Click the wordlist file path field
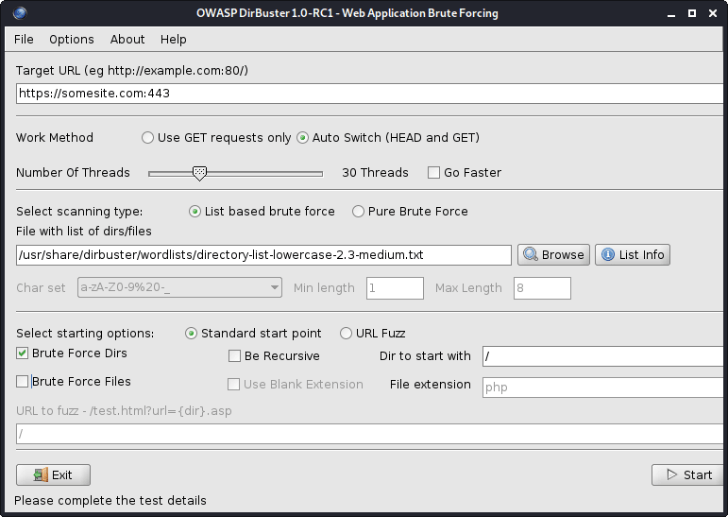The height and width of the screenshot is (517, 728). click(263, 255)
